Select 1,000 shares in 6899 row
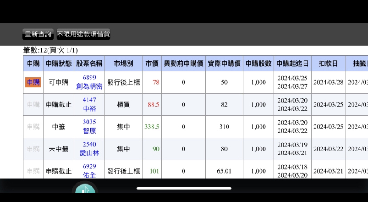This screenshot has width=368, height=202. pos(258,83)
